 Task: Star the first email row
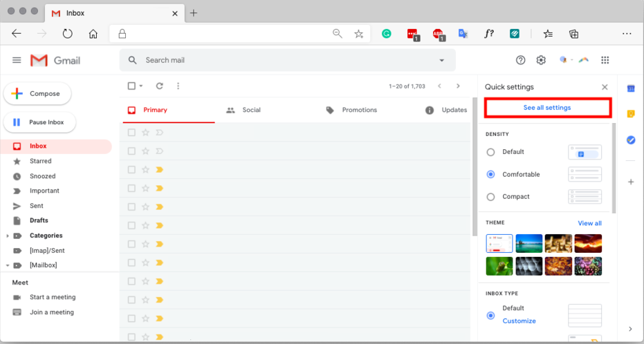[x=145, y=133]
